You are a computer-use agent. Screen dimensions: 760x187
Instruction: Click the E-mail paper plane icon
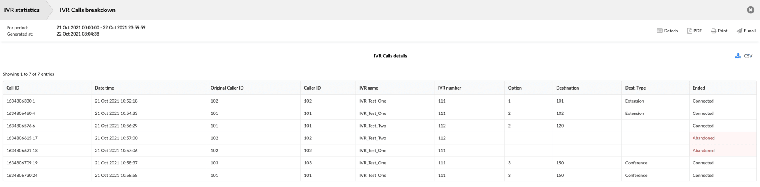[739, 31]
